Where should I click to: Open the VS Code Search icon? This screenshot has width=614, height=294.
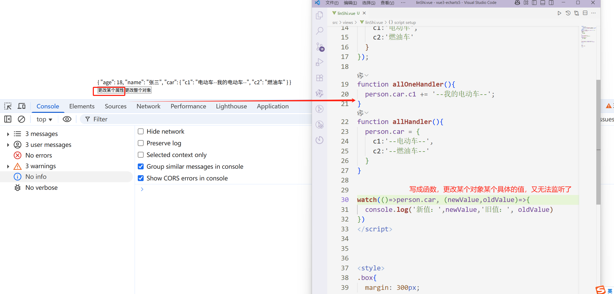coord(319,31)
